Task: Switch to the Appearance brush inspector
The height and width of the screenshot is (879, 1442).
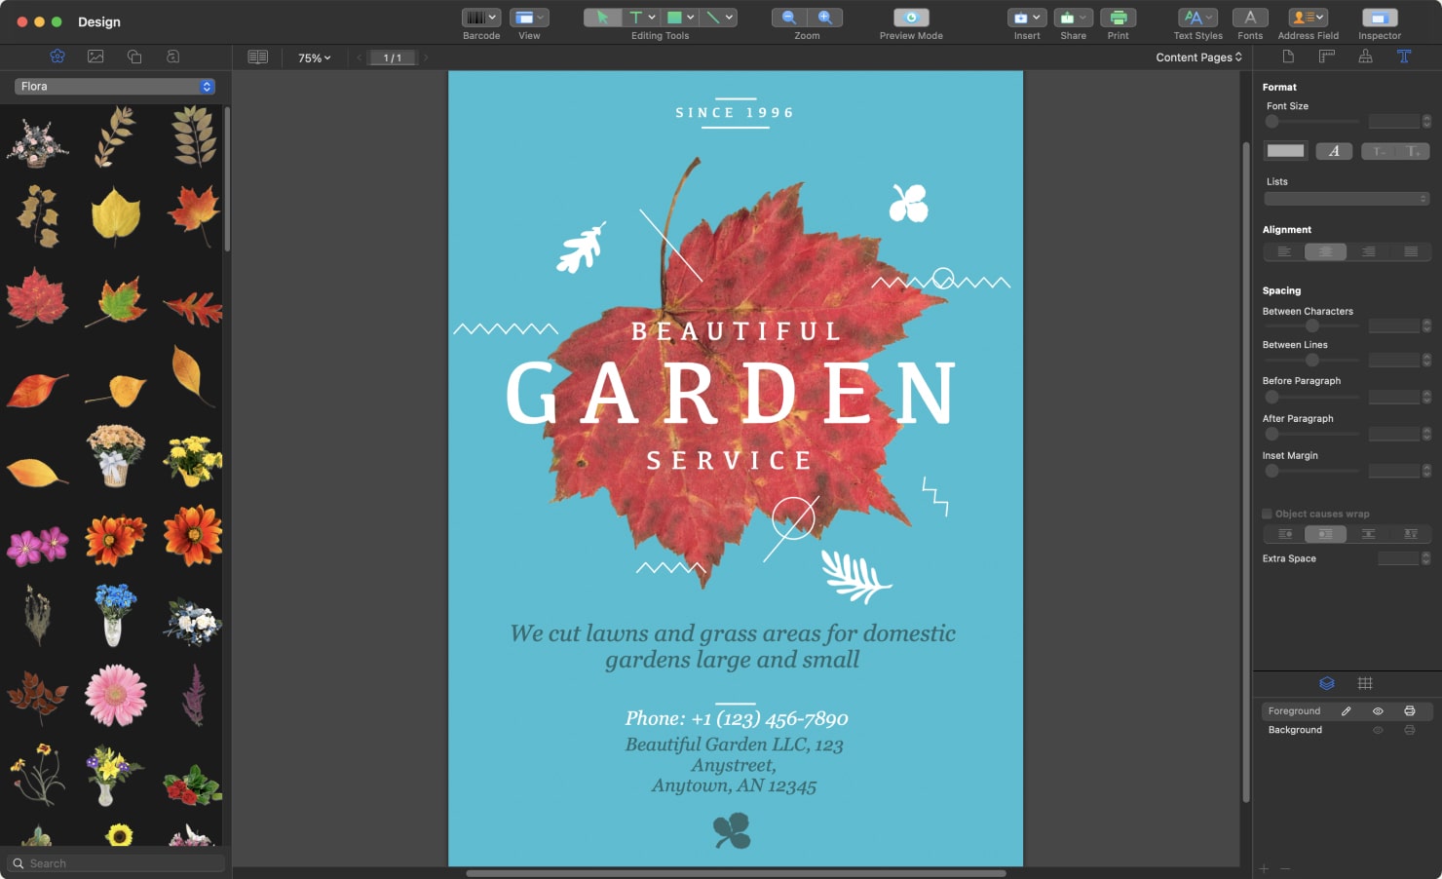Action: [x=1365, y=56]
